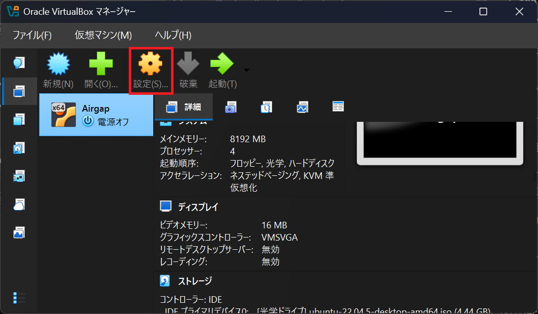Open the Network manager icon in sidebar
The width and height of the screenshot is (538, 314).
[19, 176]
